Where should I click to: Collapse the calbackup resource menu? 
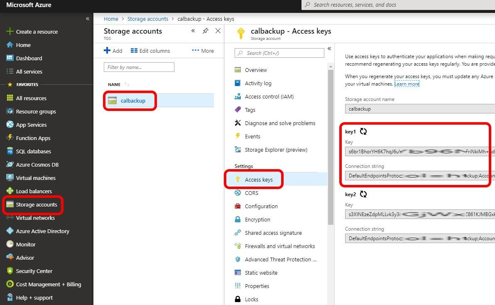pos(329,49)
